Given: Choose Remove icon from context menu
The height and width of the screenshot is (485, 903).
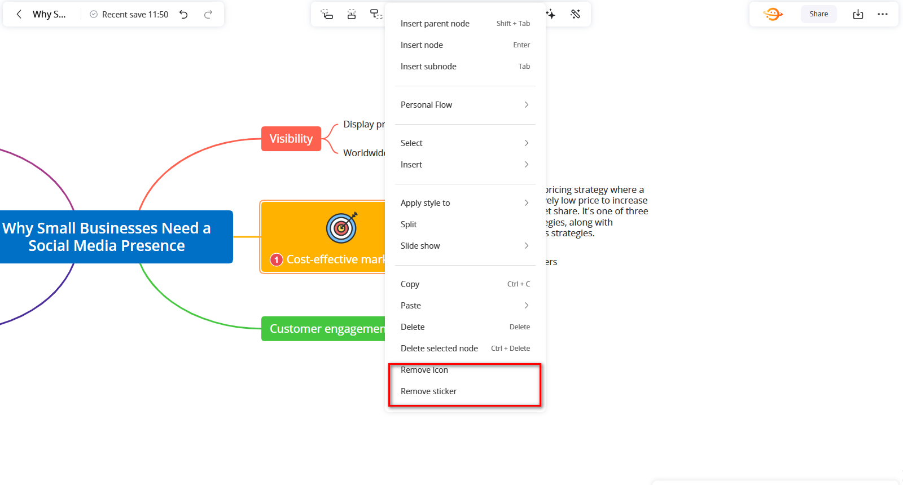Looking at the screenshot, I should pos(424,370).
